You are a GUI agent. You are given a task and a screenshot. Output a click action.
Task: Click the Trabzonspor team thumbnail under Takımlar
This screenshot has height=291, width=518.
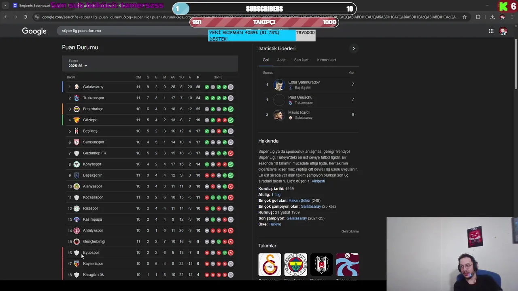click(347, 264)
